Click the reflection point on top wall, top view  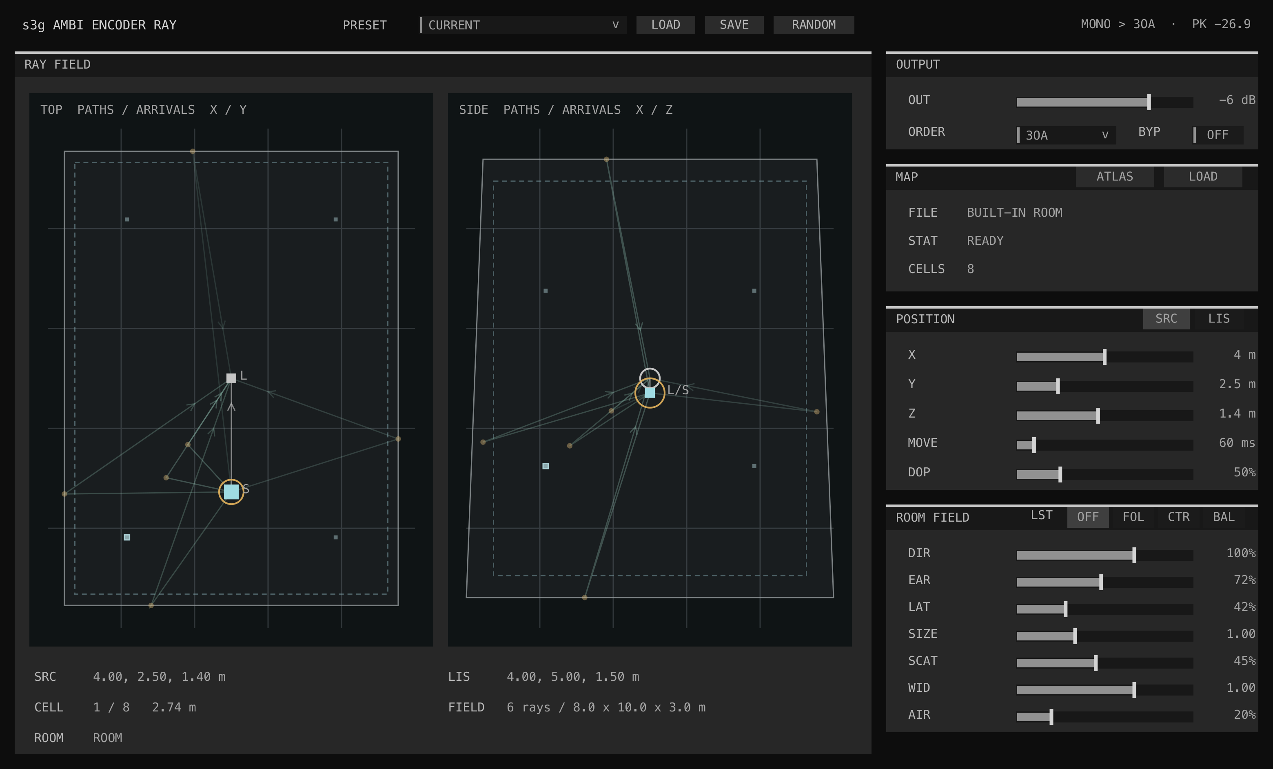(x=193, y=151)
